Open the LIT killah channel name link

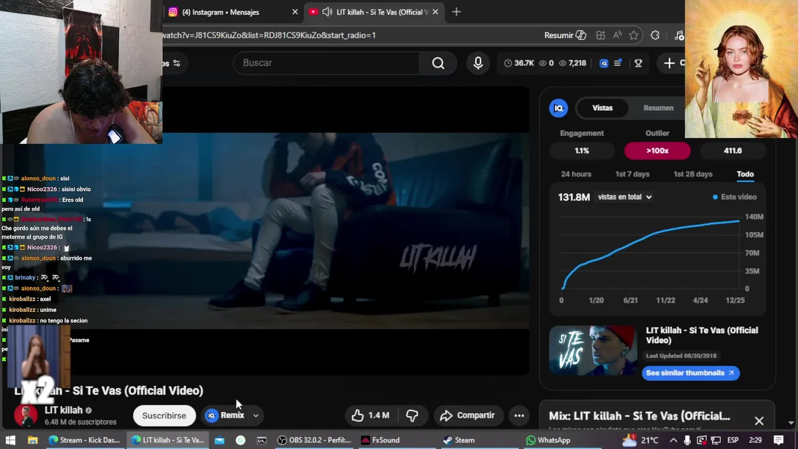(x=64, y=410)
